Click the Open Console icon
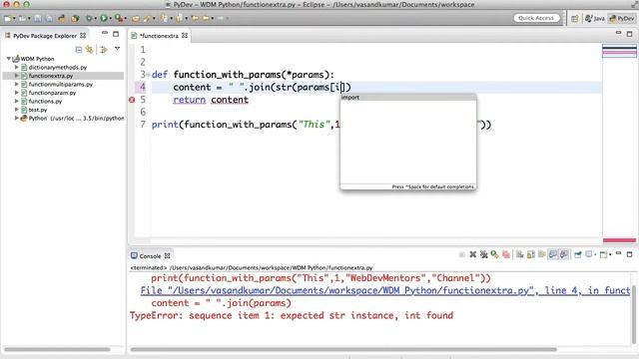 click(603, 255)
